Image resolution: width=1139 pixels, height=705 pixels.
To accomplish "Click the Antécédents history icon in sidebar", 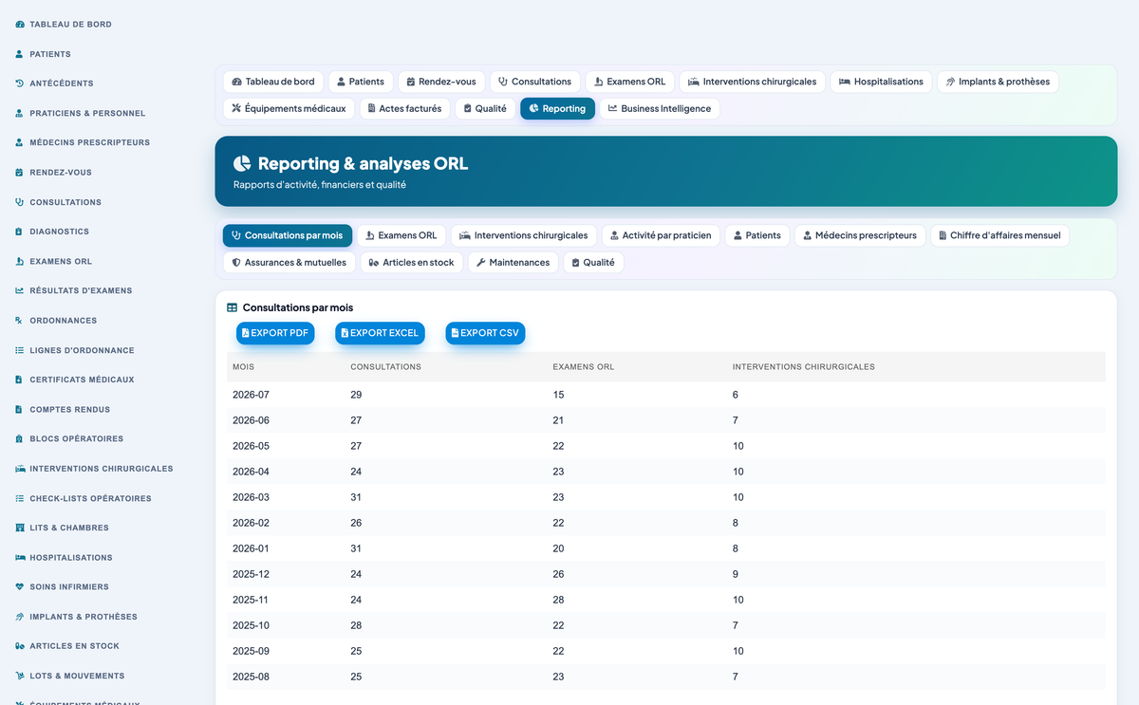I will [20, 83].
